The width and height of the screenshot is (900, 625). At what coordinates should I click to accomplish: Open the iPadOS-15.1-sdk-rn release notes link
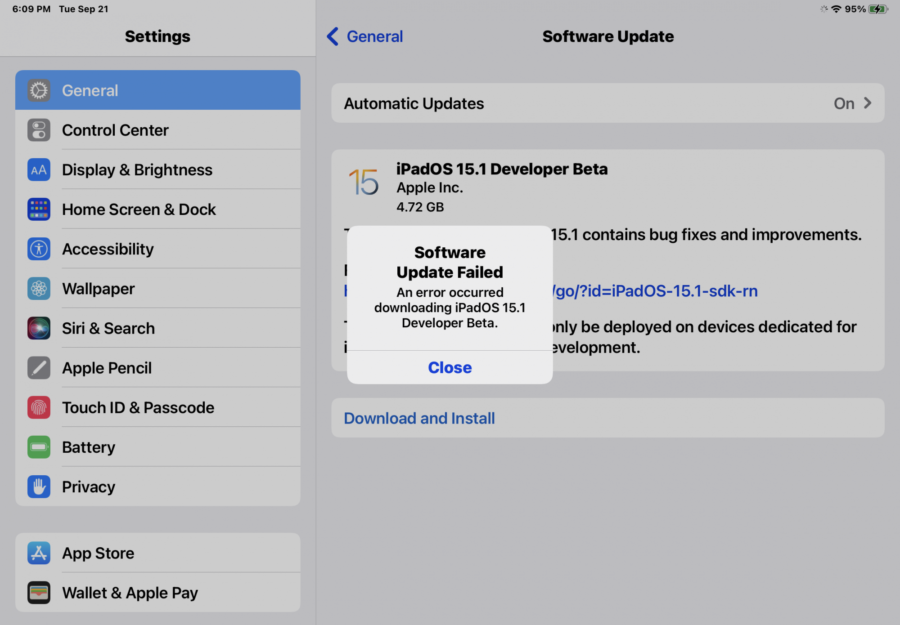pyautogui.click(x=655, y=291)
